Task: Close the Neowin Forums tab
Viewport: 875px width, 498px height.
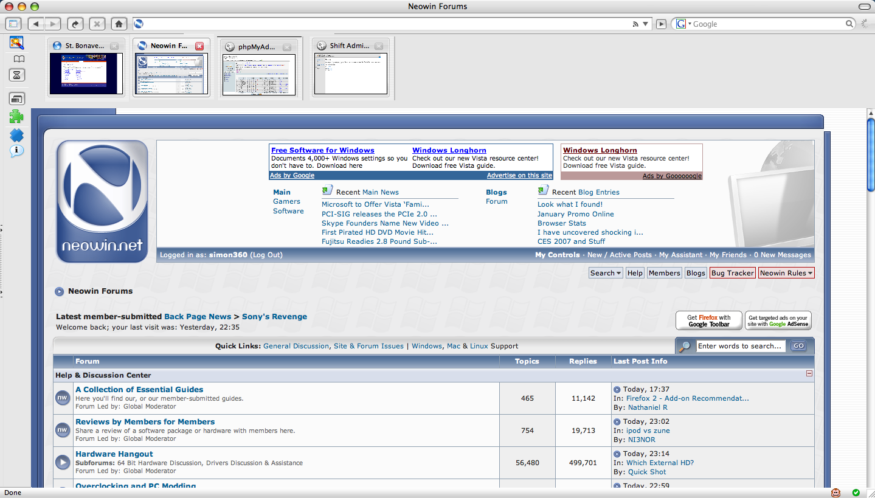Action: point(199,46)
